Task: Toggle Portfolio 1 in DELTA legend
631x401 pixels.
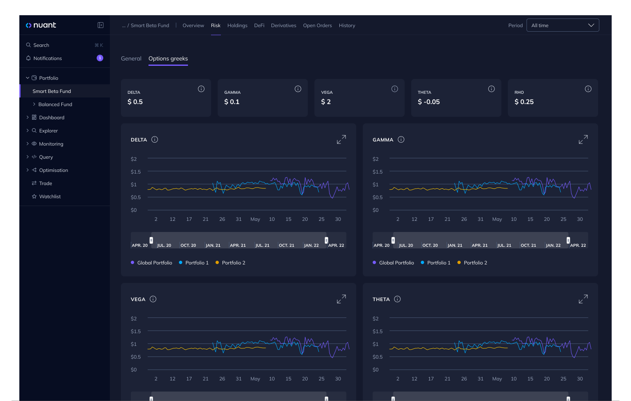Action: [194, 262]
